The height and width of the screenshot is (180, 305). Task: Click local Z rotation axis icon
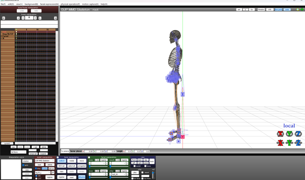(x=298, y=134)
